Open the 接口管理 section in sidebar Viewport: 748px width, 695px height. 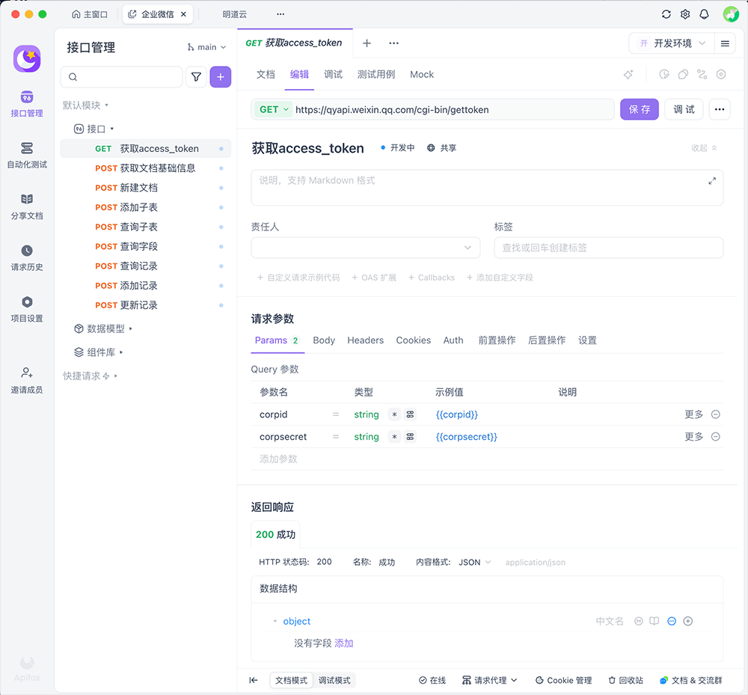(x=27, y=105)
